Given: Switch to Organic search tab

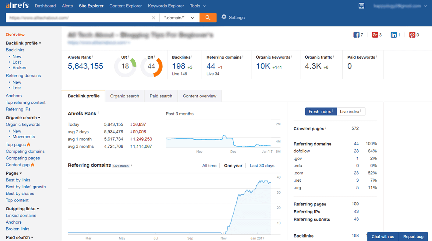Looking at the screenshot, I should click(125, 96).
